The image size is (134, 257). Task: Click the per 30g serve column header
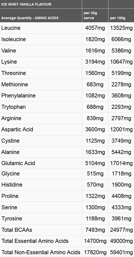[90, 15]
